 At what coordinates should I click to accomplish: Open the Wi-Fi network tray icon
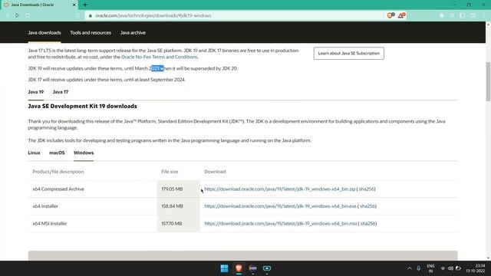[x=443, y=268]
